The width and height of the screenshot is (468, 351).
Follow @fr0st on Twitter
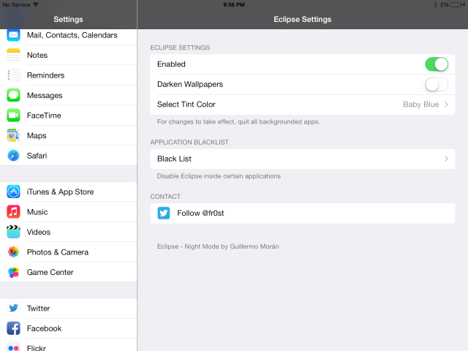click(303, 213)
